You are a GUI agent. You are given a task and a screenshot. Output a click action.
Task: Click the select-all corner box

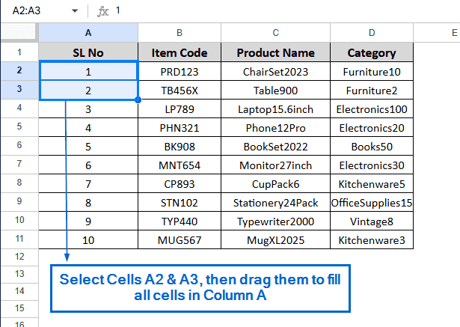19,33
